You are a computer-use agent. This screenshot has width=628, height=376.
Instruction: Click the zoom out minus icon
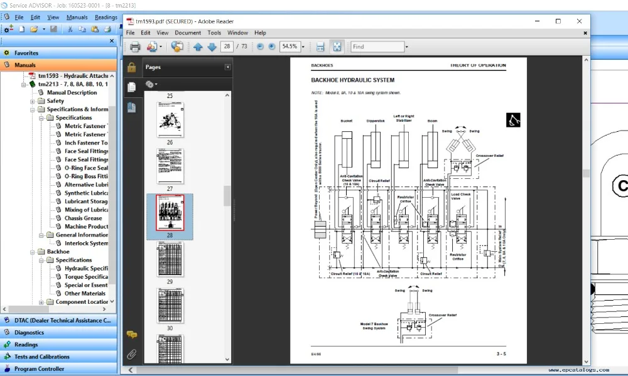coord(261,46)
